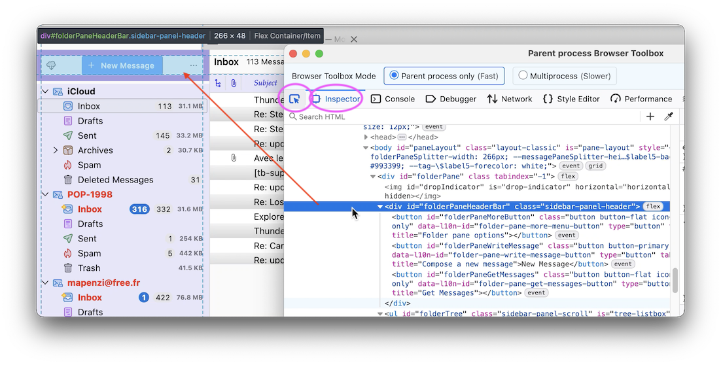Image resolution: width=721 pixels, height=365 pixels.
Task: Click Deleted Messages trash can icon
Action: coord(67,180)
